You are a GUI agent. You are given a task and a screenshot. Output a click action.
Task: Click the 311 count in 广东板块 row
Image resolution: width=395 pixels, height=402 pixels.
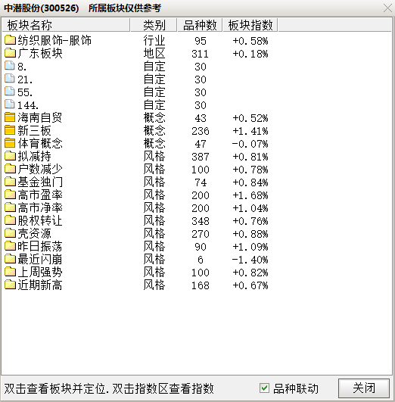point(201,54)
